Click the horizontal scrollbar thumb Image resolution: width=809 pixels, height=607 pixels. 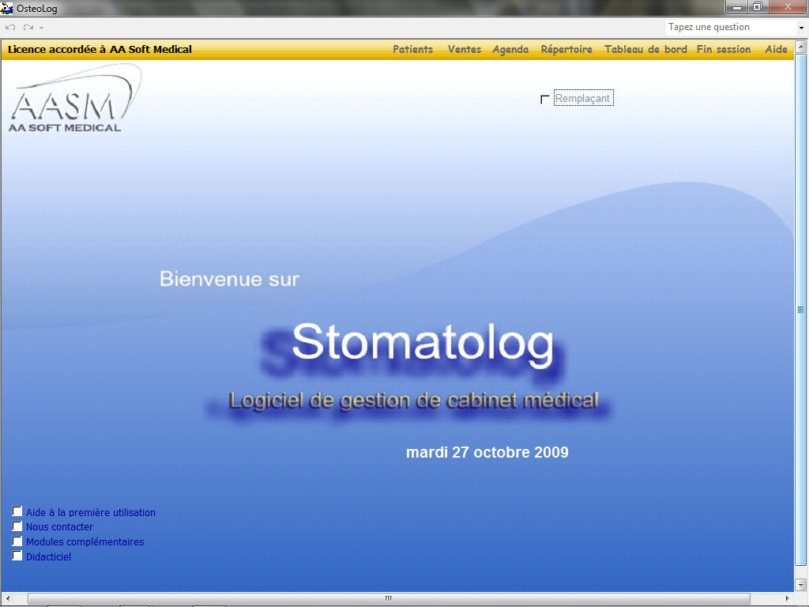coord(389,599)
